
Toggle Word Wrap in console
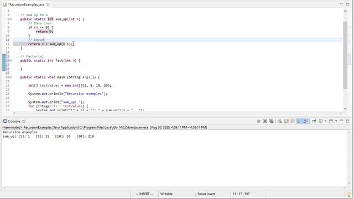pyautogui.click(x=293, y=121)
